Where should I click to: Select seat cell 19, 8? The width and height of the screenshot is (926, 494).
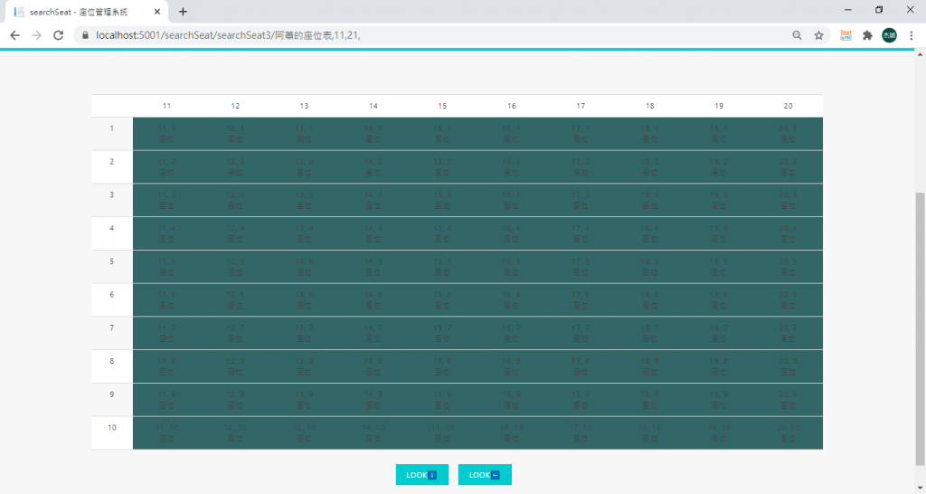[x=719, y=366]
